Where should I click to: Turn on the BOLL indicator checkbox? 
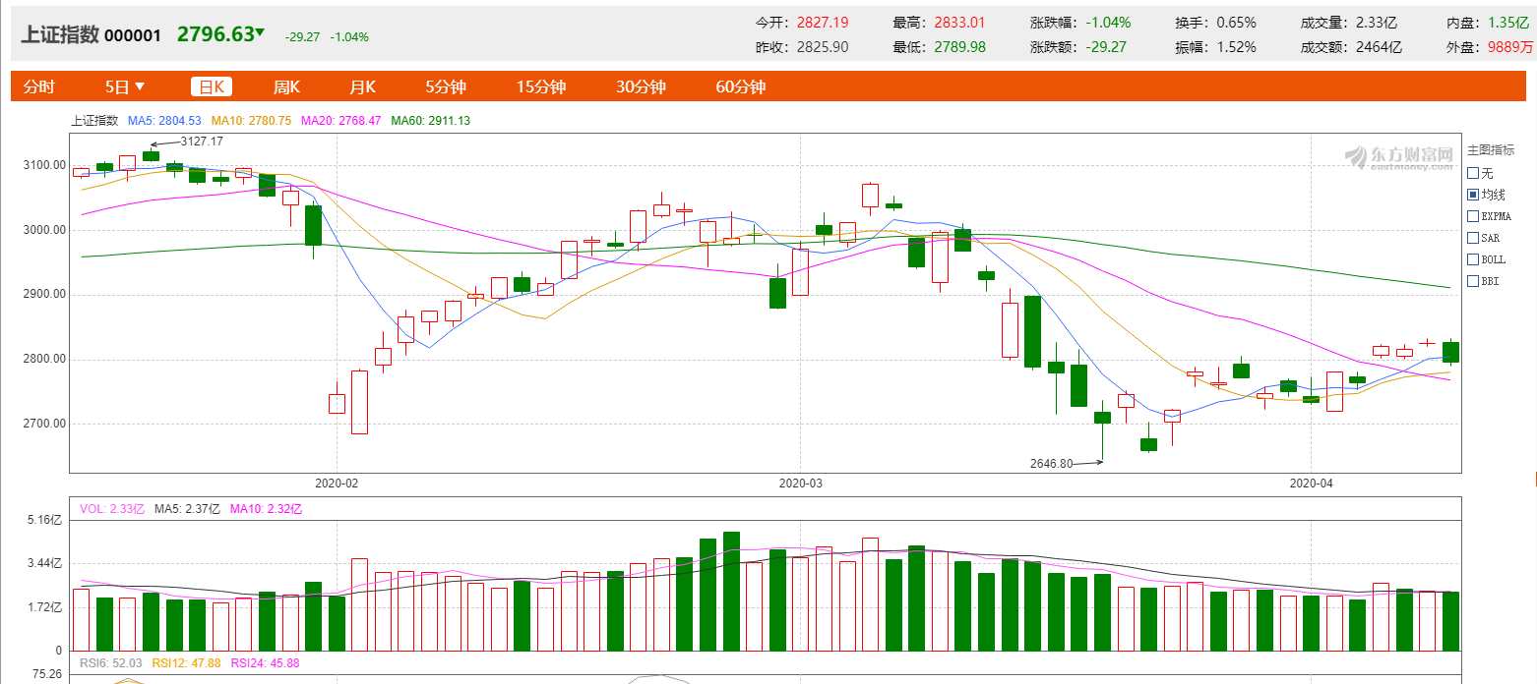tap(1473, 259)
